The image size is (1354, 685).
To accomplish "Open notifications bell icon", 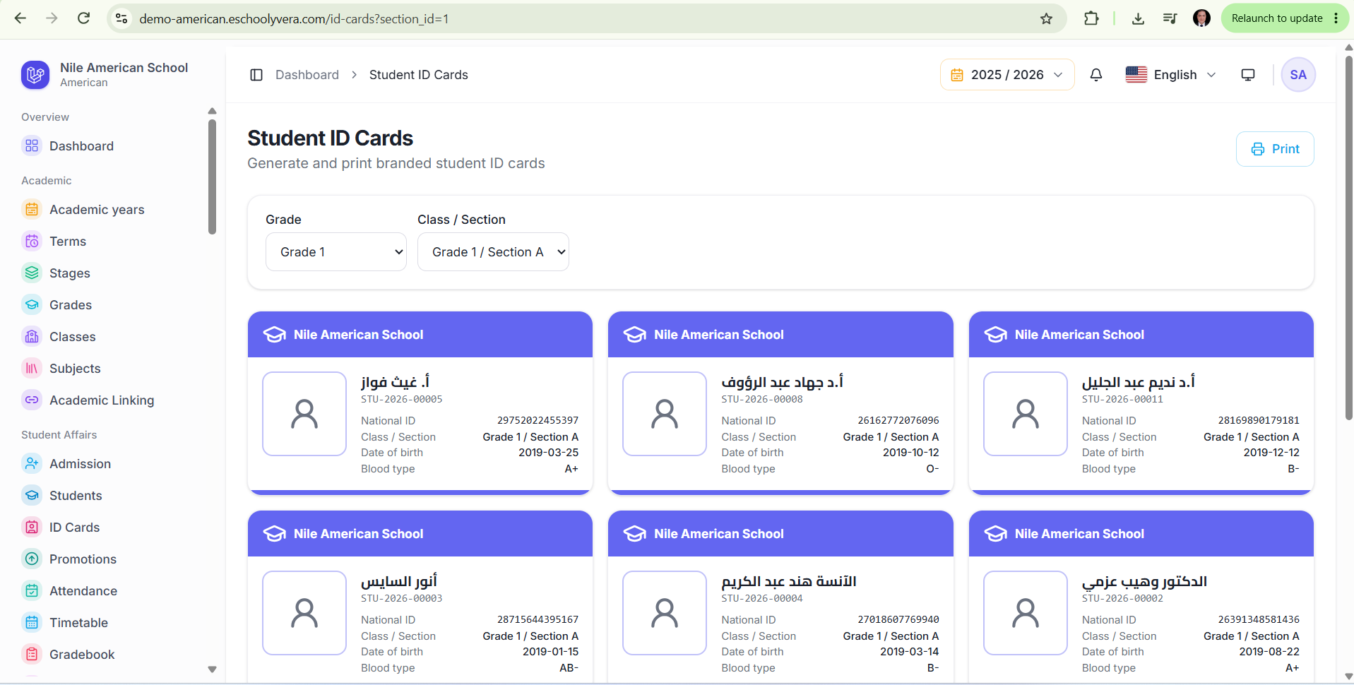I will pos(1096,75).
